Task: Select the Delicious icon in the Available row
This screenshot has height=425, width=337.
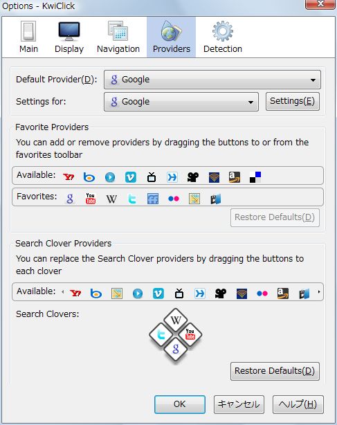Action: pyautogui.click(x=255, y=177)
